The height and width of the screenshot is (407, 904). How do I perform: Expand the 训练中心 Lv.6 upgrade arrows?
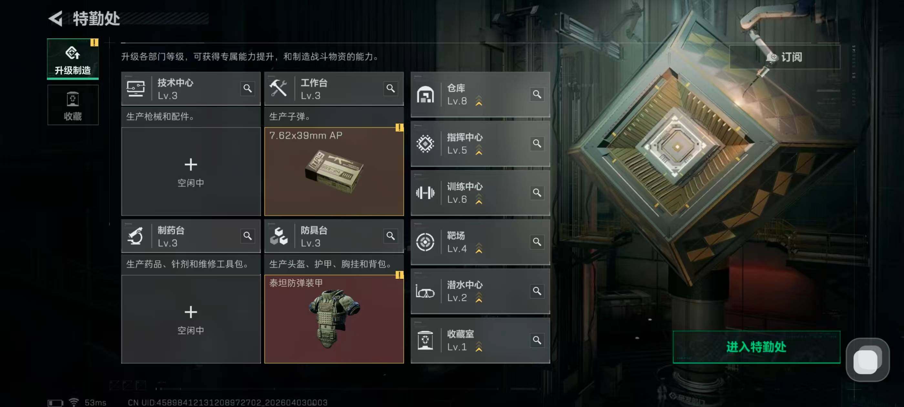click(479, 199)
